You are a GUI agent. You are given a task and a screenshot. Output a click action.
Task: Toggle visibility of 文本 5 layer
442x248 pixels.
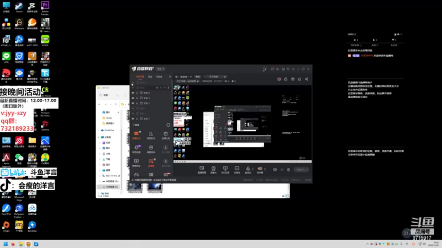tap(133, 108)
